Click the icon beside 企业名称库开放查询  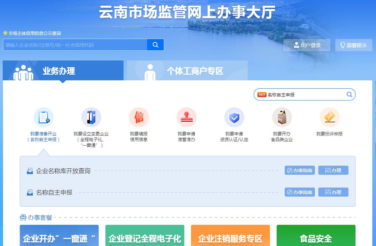pyautogui.click(x=30, y=171)
